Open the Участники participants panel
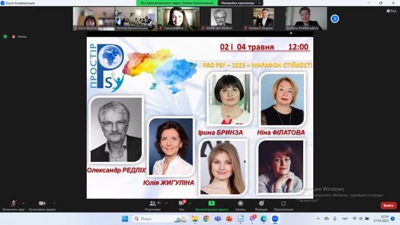Screen dimensions: 400x225 click(x=152, y=206)
